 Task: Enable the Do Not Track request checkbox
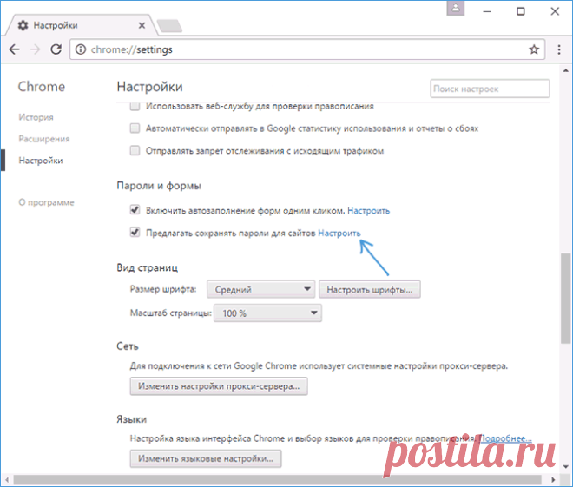tap(135, 150)
